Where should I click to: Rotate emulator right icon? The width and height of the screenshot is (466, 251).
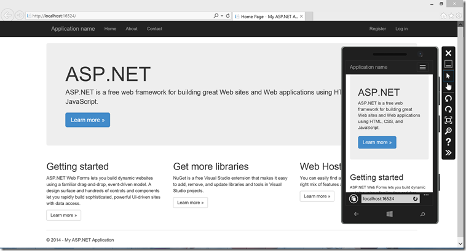(448, 109)
